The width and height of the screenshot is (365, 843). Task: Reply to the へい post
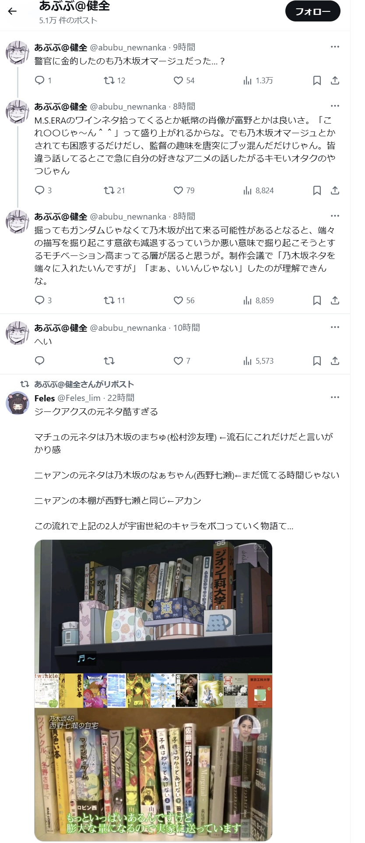click(x=40, y=361)
